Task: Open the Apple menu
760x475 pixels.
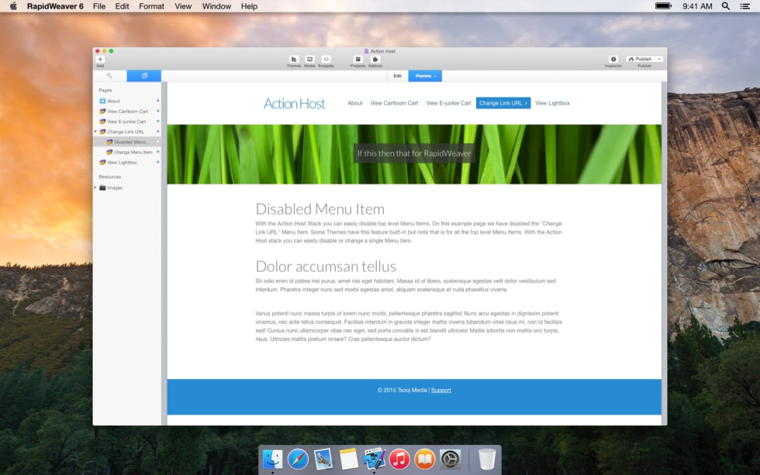Action: 13,6
